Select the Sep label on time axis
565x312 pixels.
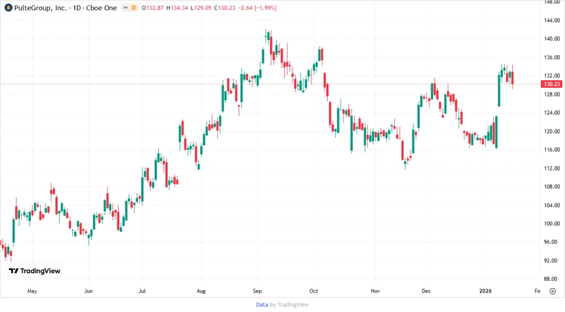point(257,291)
